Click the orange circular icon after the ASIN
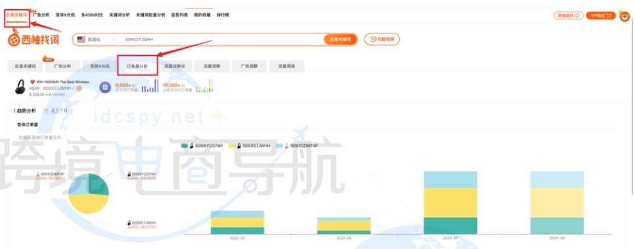This screenshot has width=635, height=249. 79,88
